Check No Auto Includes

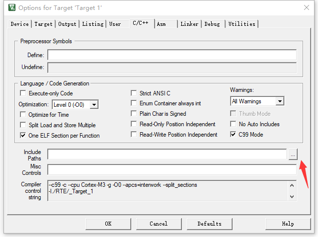point(233,124)
